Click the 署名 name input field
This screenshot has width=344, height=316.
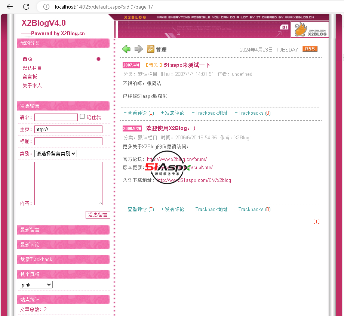click(x=56, y=117)
